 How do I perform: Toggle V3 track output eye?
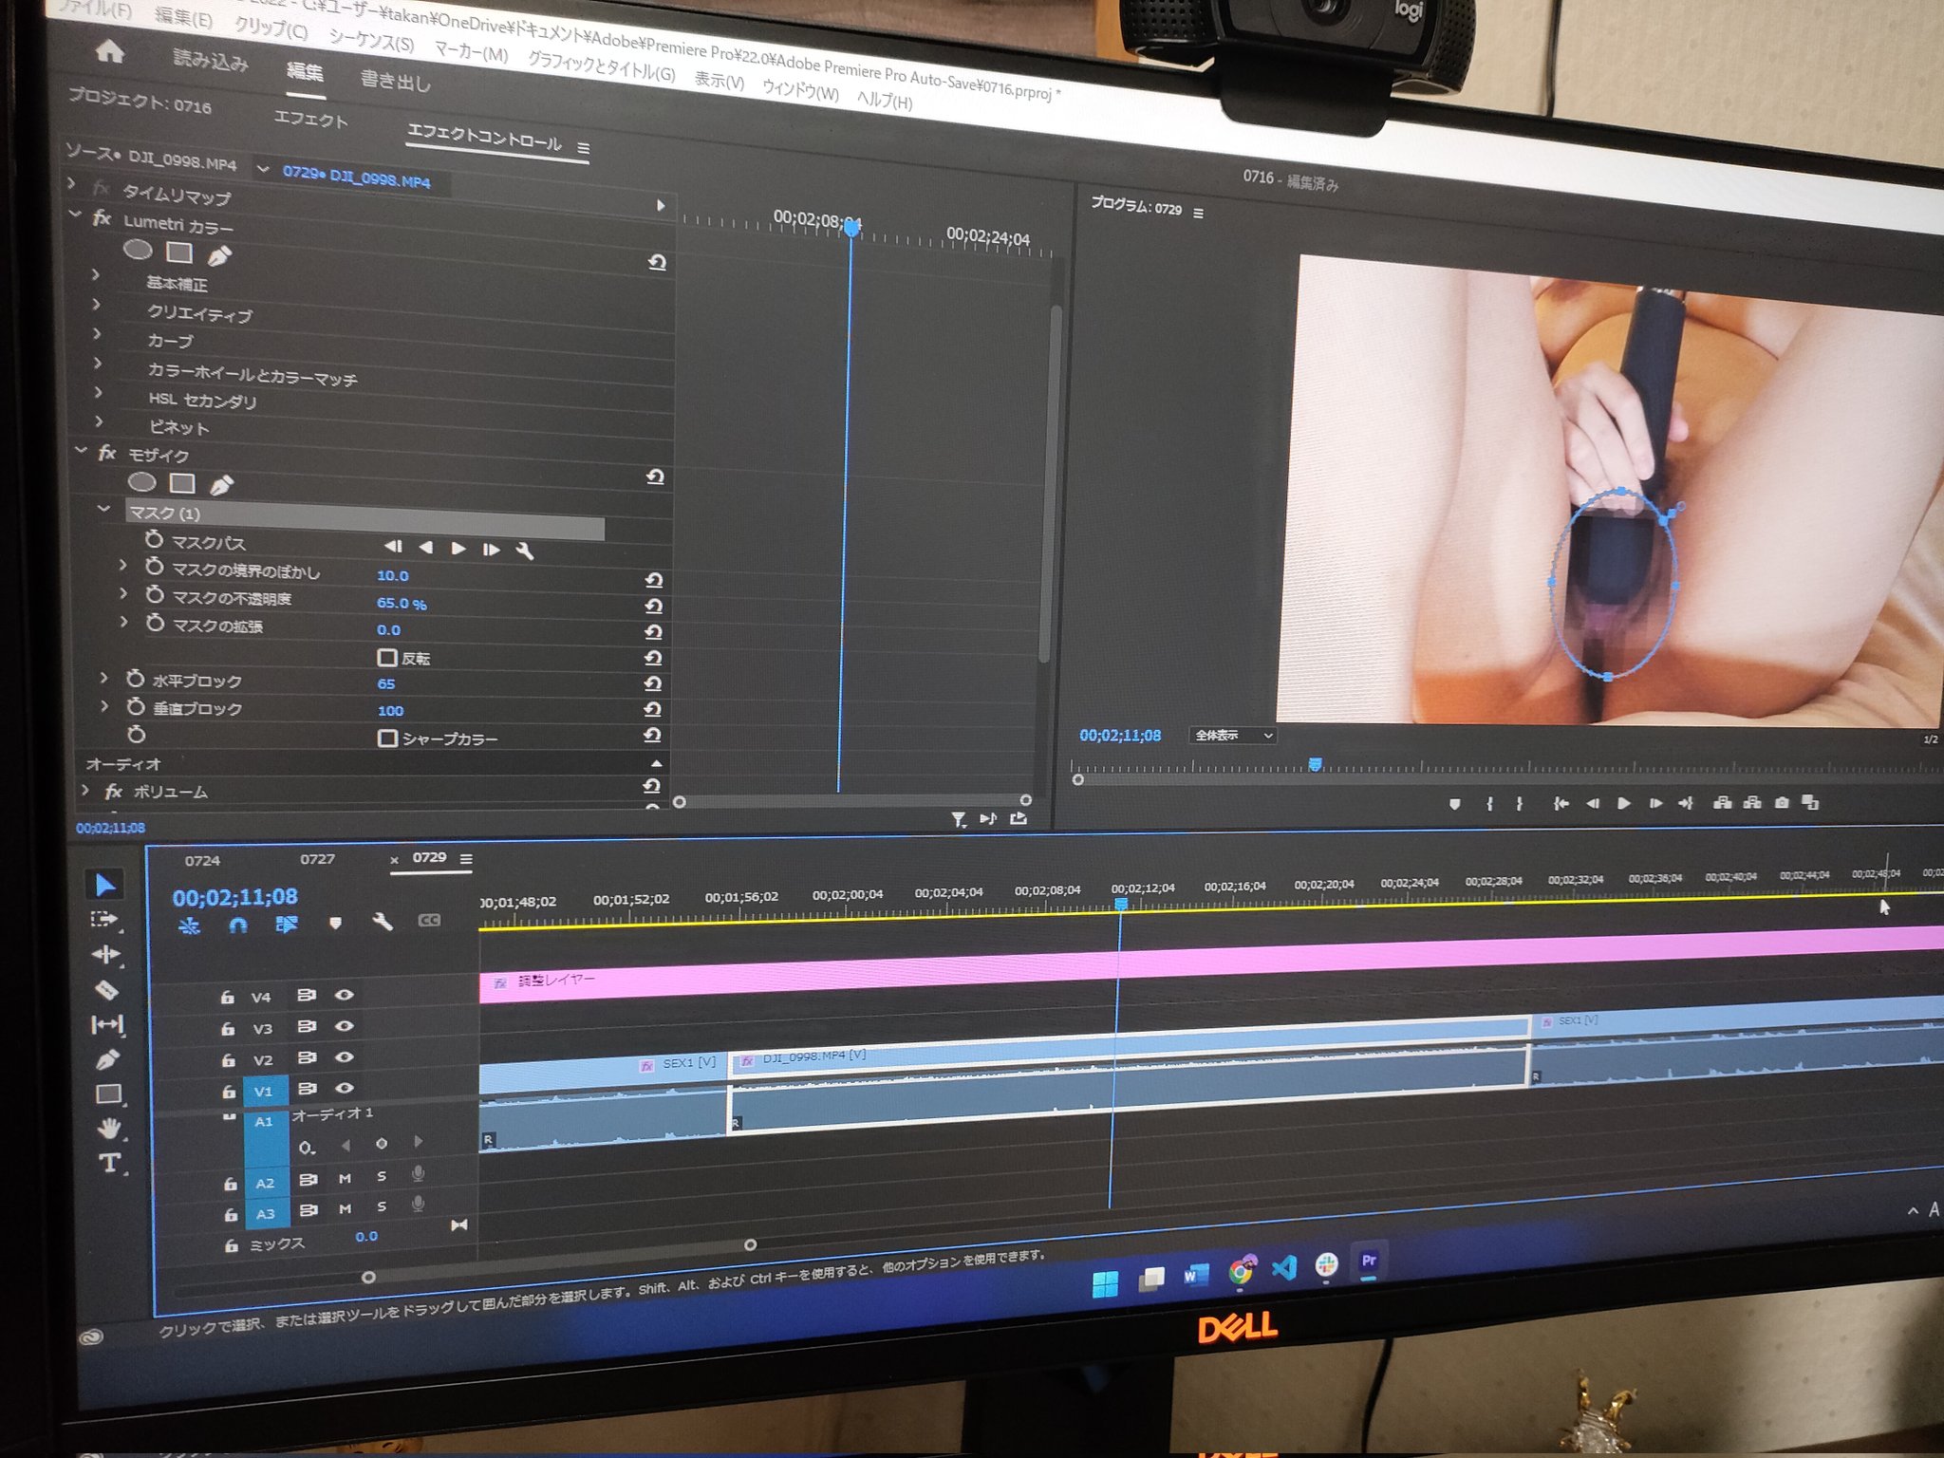pos(345,1026)
